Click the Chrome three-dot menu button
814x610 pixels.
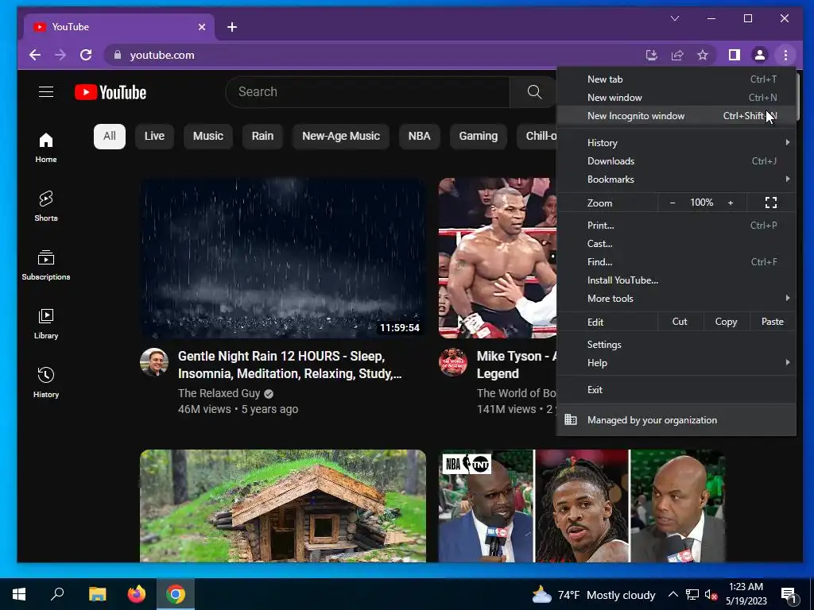tap(785, 55)
